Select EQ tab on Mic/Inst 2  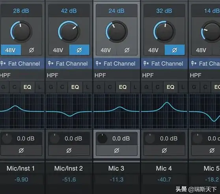pos(75,87)
